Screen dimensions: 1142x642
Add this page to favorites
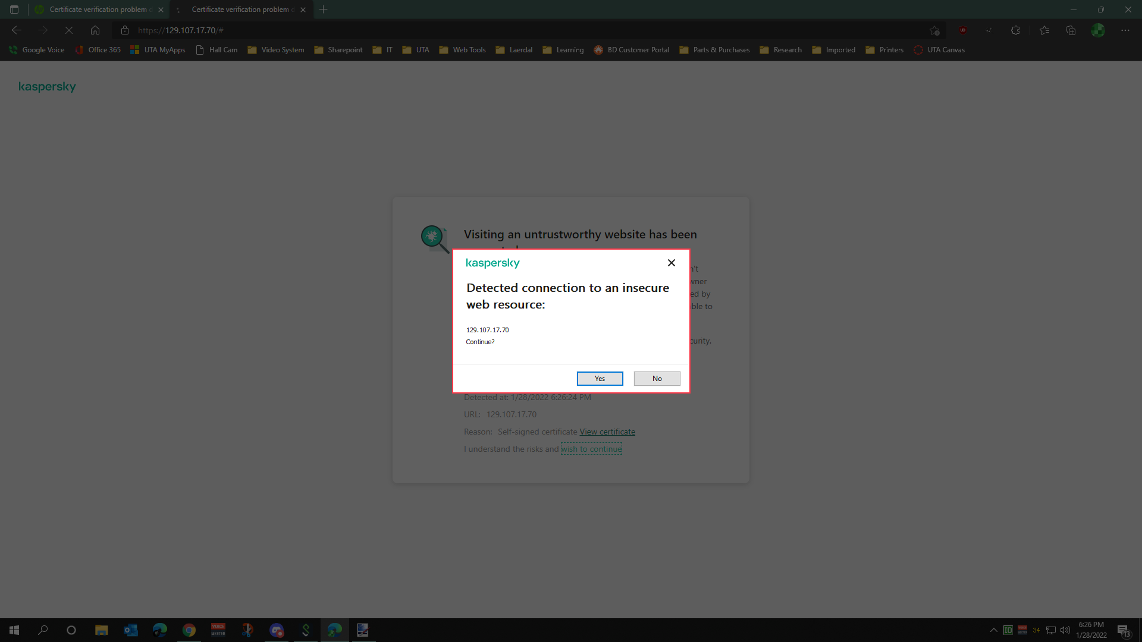[934, 30]
